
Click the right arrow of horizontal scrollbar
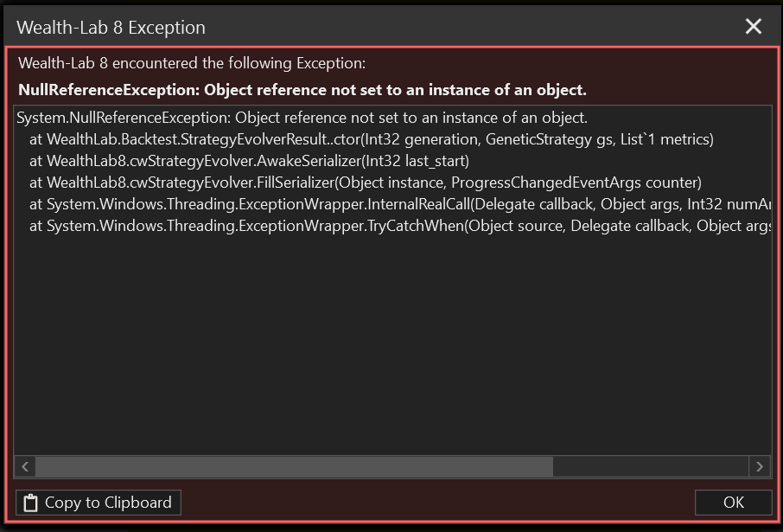click(760, 467)
